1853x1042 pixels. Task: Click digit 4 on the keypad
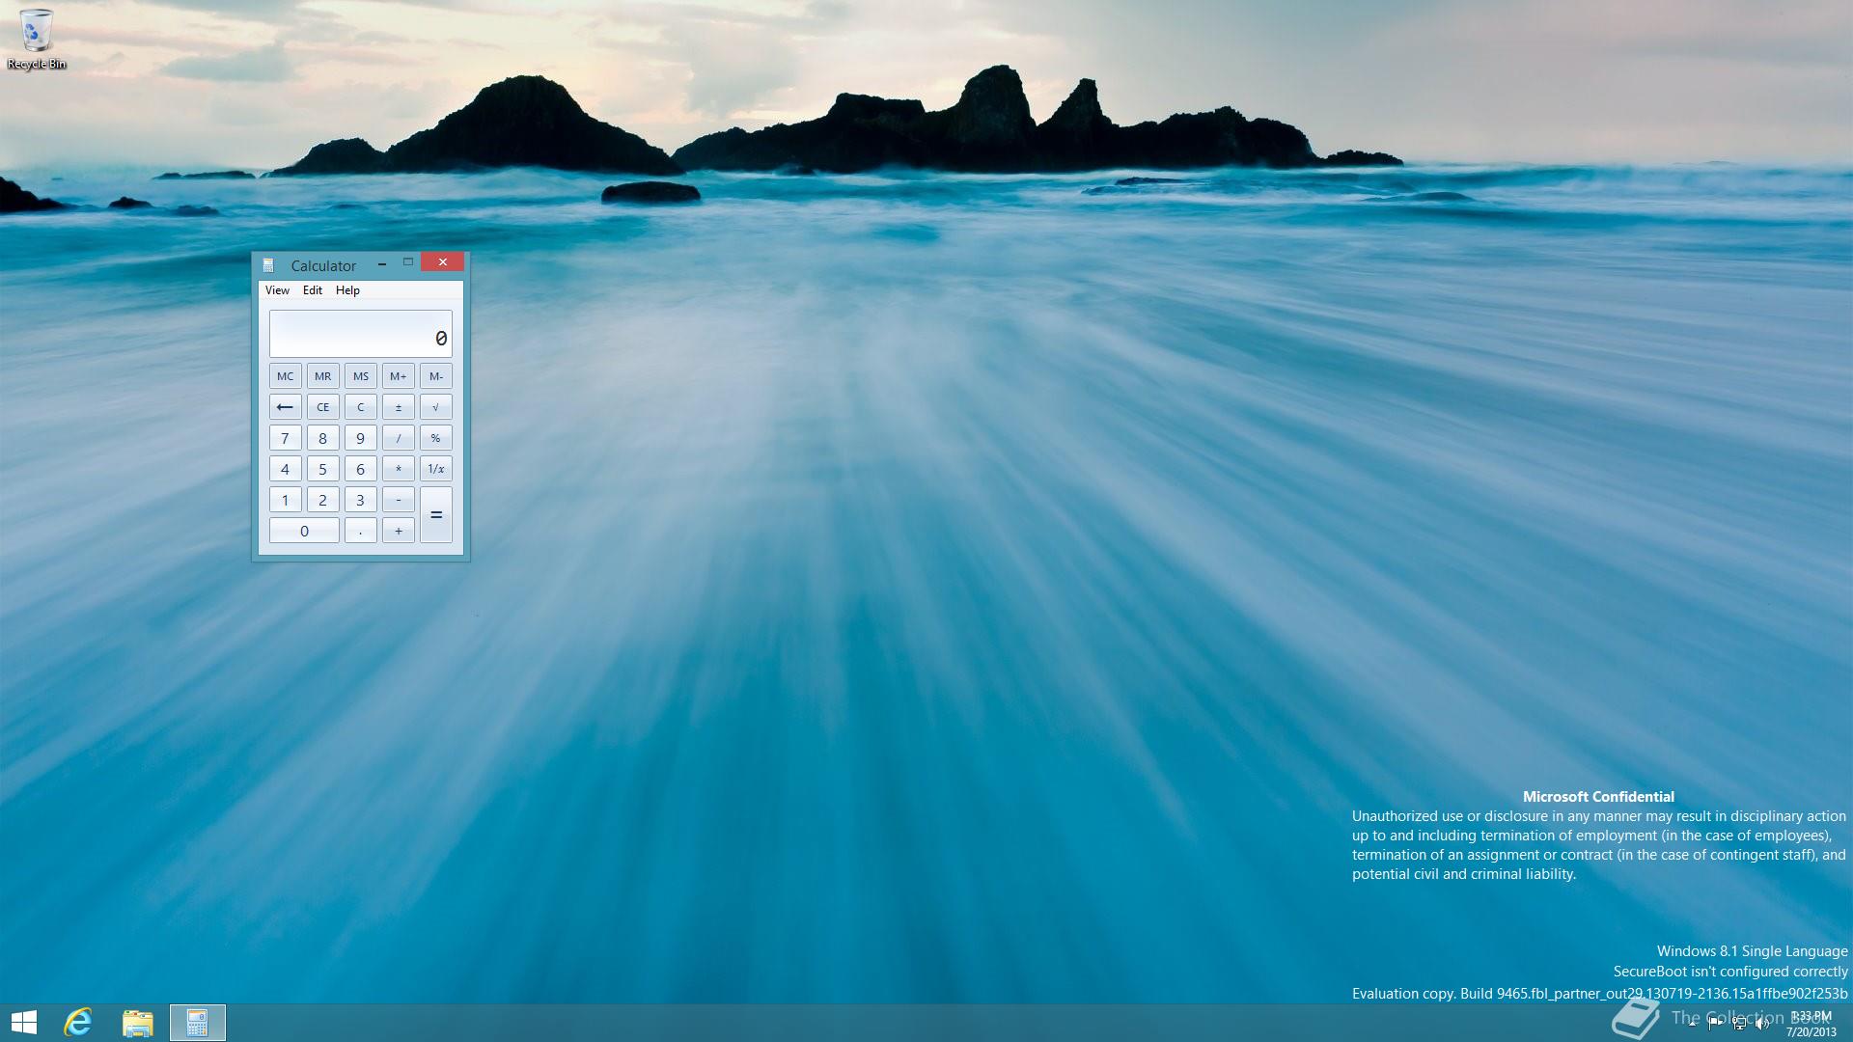click(285, 469)
